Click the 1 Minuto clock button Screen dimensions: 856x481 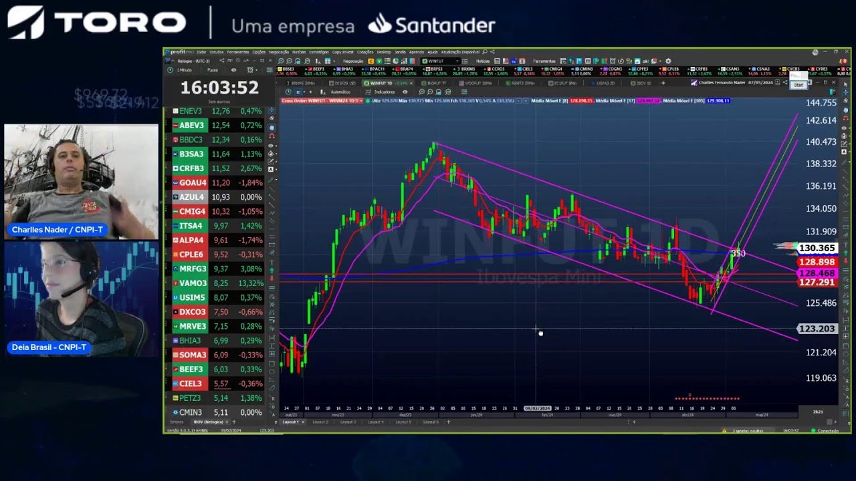[x=184, y=70]
